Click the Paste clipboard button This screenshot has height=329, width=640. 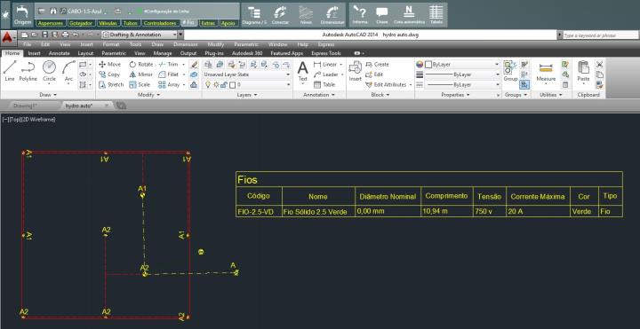click(583, 71)
